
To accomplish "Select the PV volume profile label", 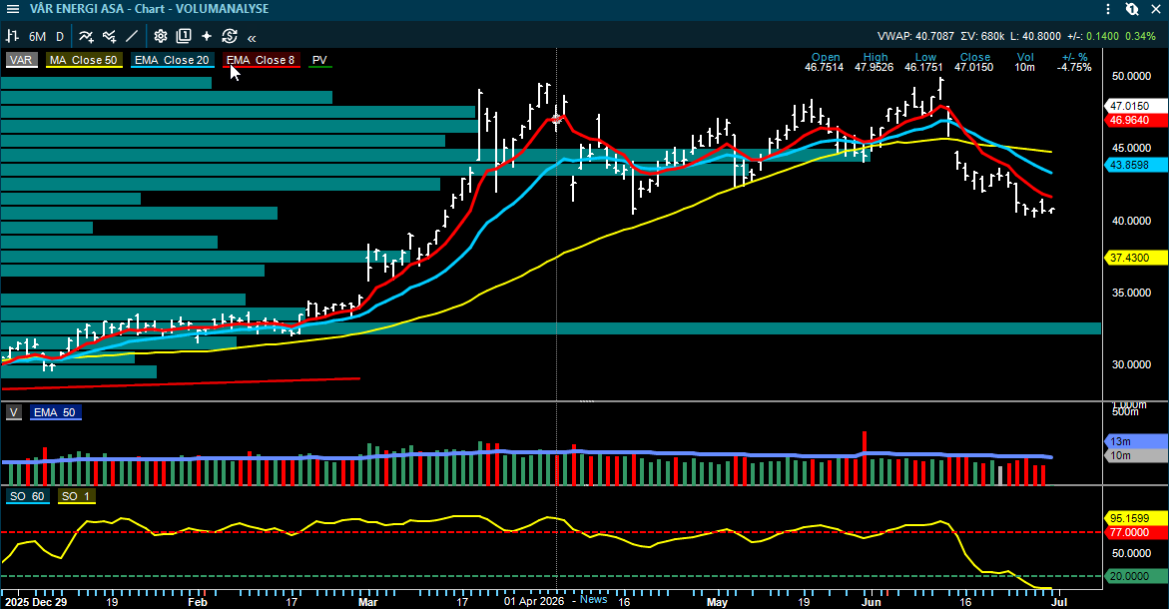I will pos(319,60).
